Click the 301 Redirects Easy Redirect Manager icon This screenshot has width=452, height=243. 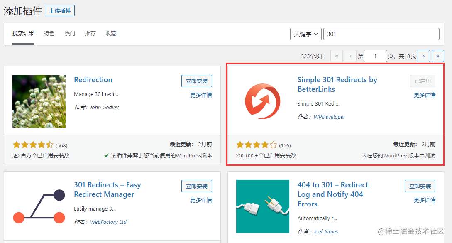[x=39, y=206]
